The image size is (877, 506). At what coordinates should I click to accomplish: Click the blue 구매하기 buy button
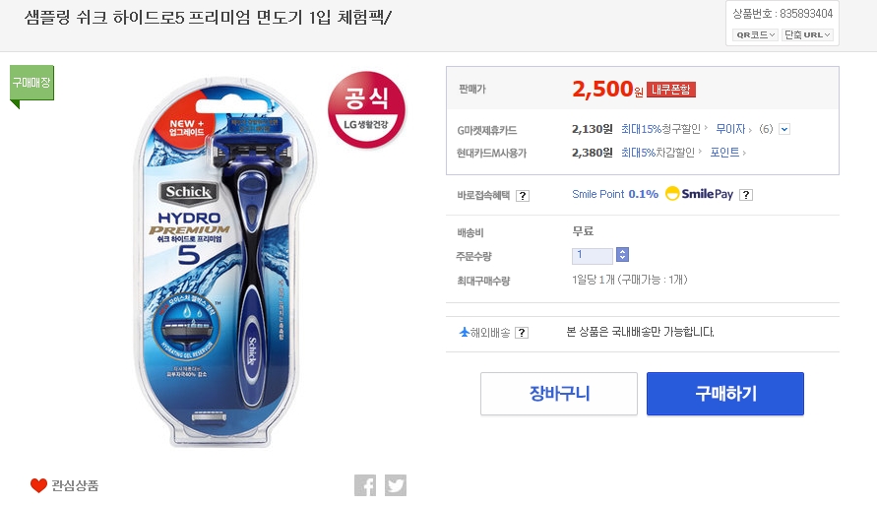pos(725,394)
